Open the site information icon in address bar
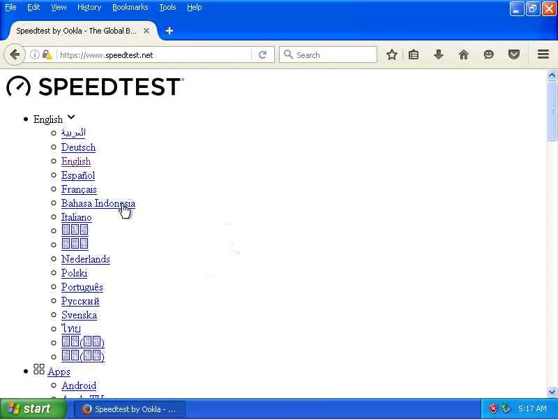The height and width of the screenshot is (419, 558). (x=34, y=54)
